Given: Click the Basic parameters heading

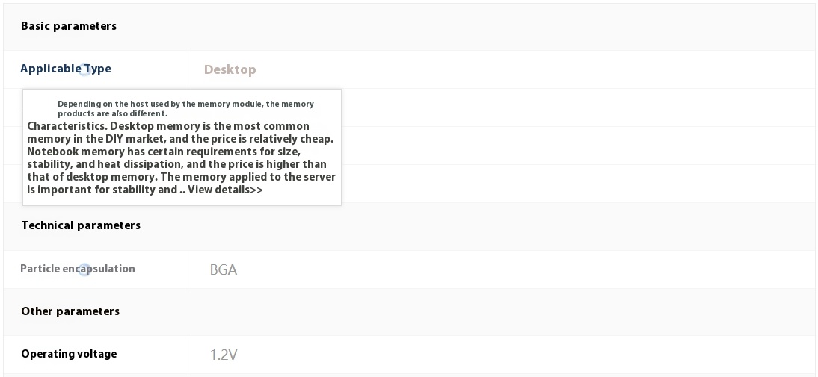Looking at the screenshot, I should coord(69,26).
